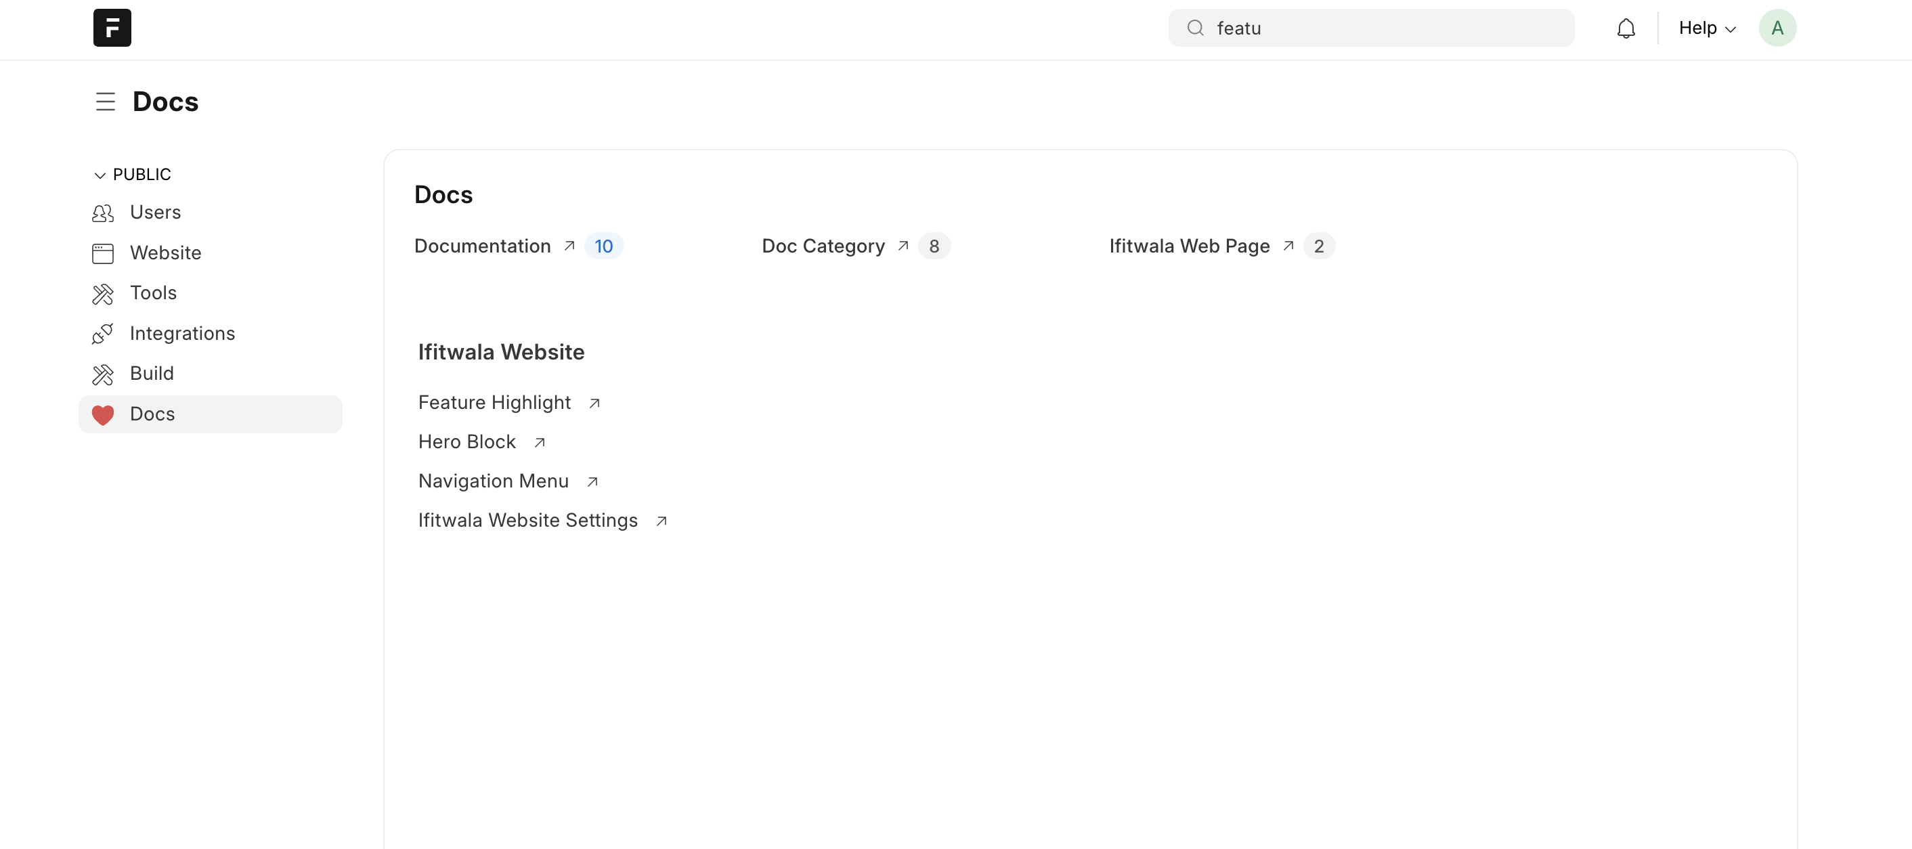Image resolution: width=1912 pixels, height=849 pixels.
Task: Open the Documentation shortcut link
Action: coord(483,246)
